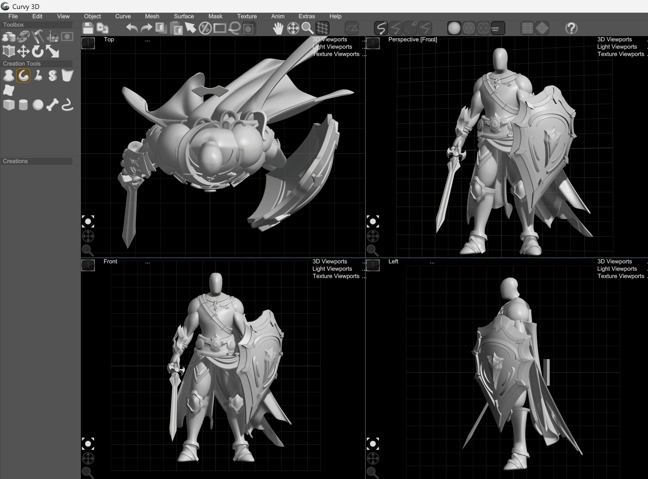Image resolution: width=648 pixels, height=479 pixels.
Task: Select the four-arrow move view tool
Action: coord(293,28)
